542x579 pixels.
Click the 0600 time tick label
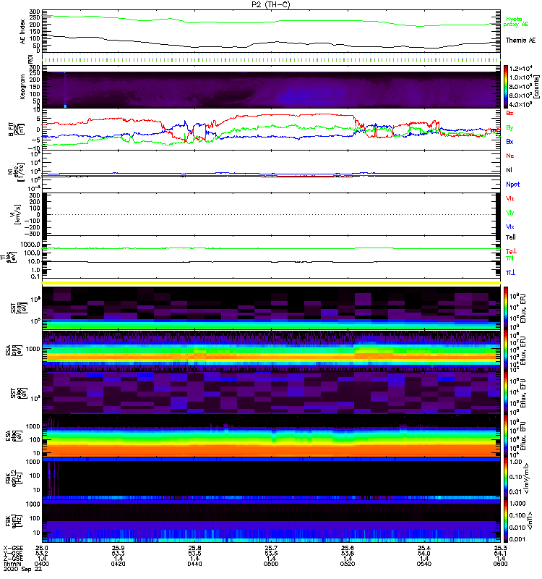[x=500, y=564]
